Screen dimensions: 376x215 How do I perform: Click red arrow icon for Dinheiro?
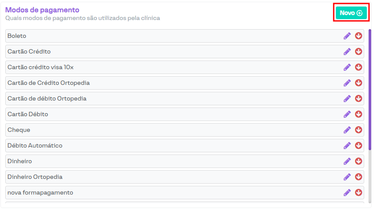coord(359,161)
